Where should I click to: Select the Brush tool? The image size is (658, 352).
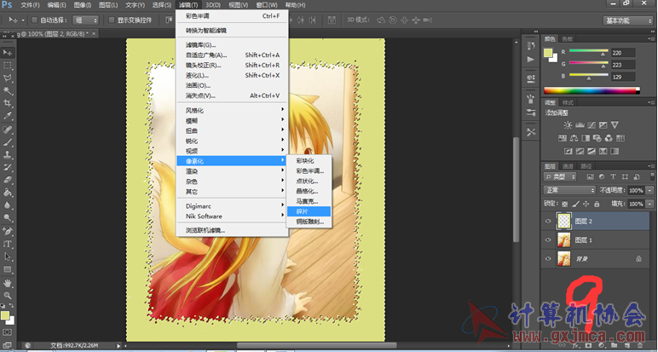pyautogui.click(x=8, y=141)
